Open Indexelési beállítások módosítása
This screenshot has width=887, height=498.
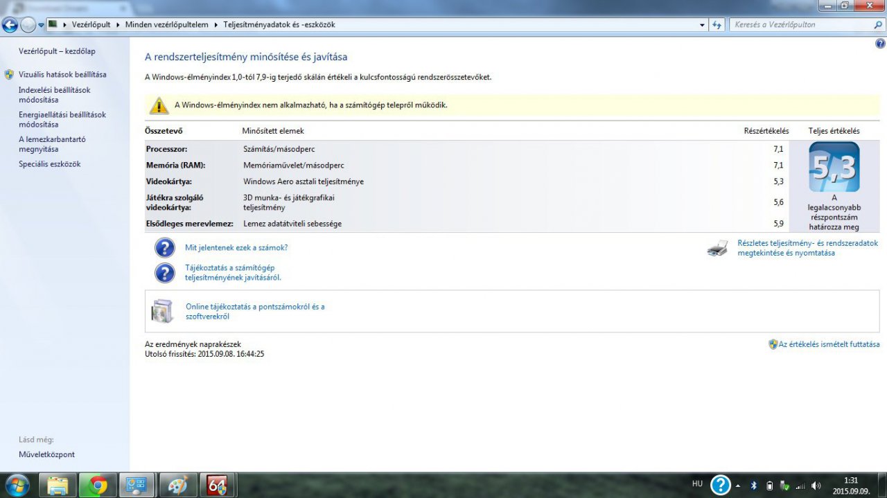point(54,95)
